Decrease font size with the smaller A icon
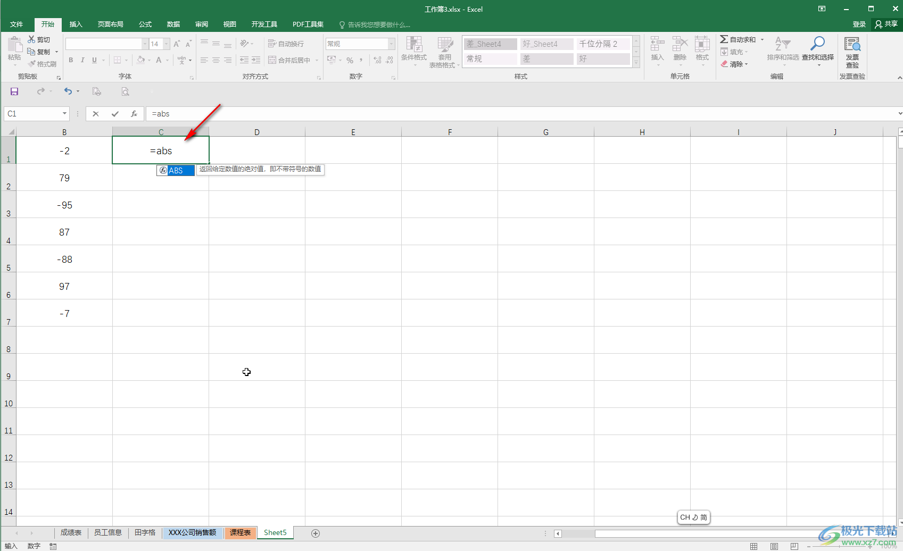This screenshot has width=903, height=551. [x=188, y=44]
